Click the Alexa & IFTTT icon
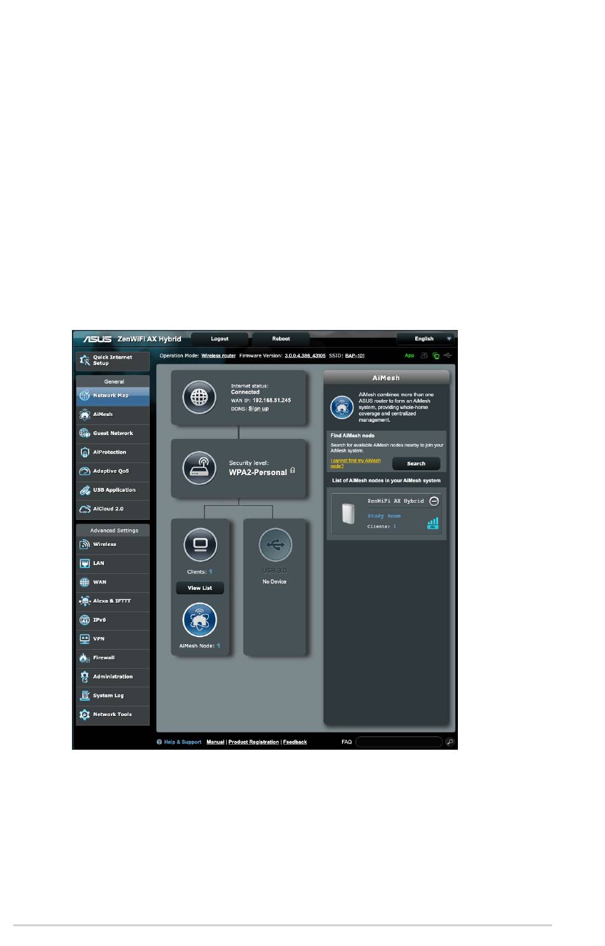 (85, 601)
